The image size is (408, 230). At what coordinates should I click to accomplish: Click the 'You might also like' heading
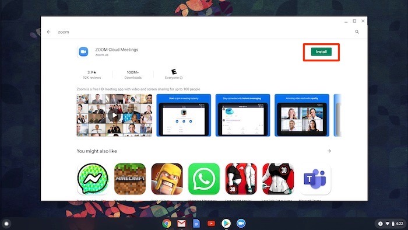pos(97,151)
